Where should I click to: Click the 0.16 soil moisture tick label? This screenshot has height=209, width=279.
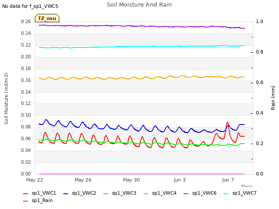pos(26,80)
